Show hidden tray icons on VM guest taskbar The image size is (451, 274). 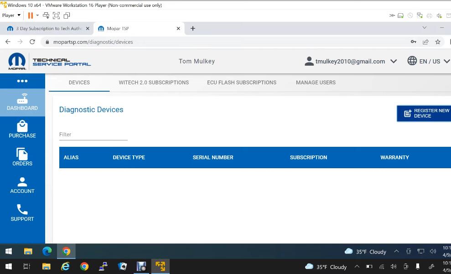pos(396,251)
